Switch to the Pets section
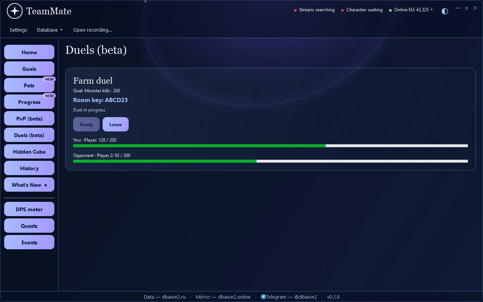Viewport: 483px width, 302px height. tap(29, 85)
